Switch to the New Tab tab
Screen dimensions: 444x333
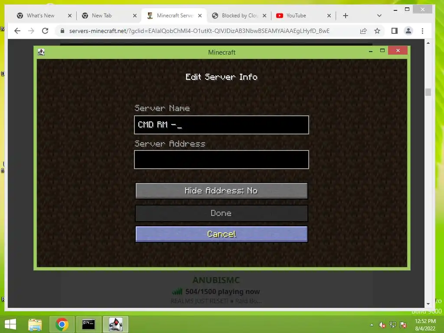tap(101, 16)
